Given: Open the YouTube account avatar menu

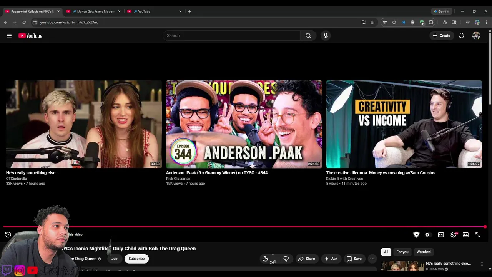Looking at the screenshot, I should pyautogui.click(x=476, y=36).
